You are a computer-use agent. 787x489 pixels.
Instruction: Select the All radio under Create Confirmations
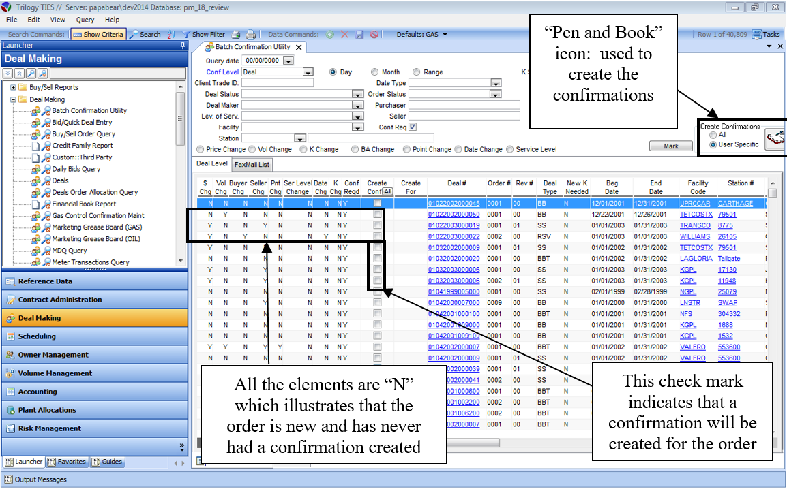coord(713,135)
